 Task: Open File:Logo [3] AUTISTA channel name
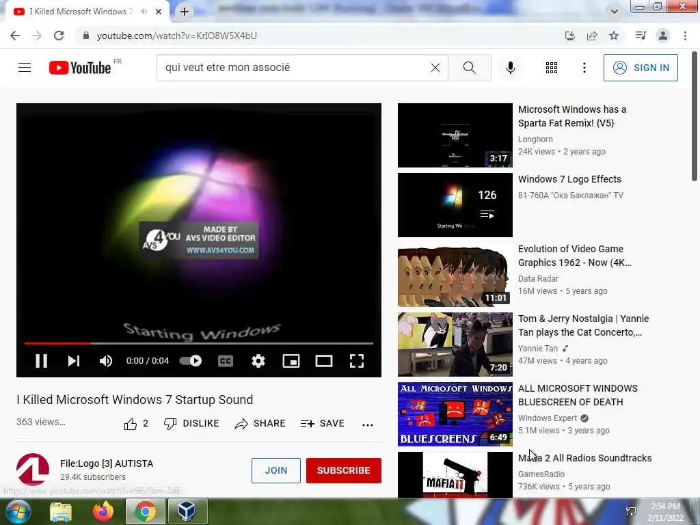coord(107,463)
